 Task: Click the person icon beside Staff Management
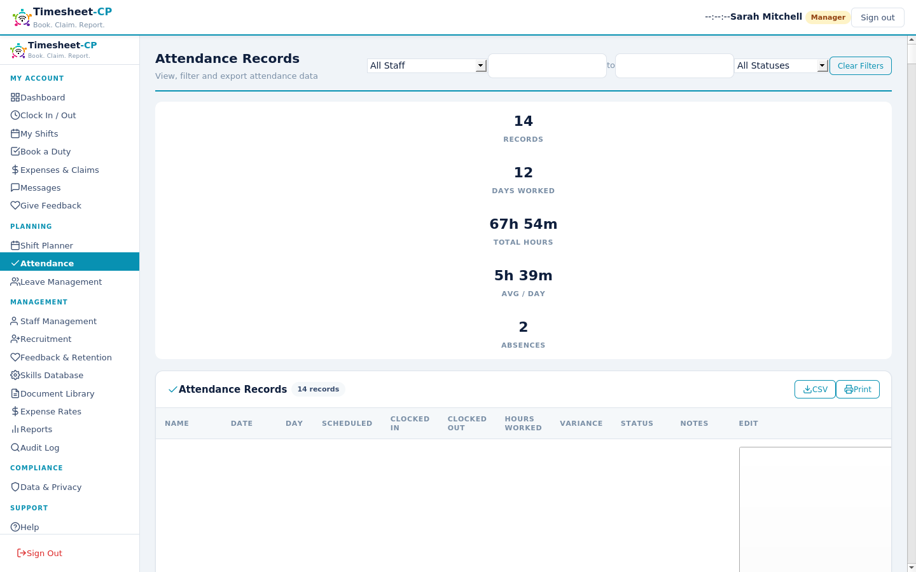click(x=15, y=321)
